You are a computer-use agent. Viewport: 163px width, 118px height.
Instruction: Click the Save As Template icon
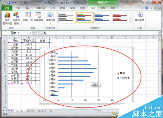(x=16, y=18)
